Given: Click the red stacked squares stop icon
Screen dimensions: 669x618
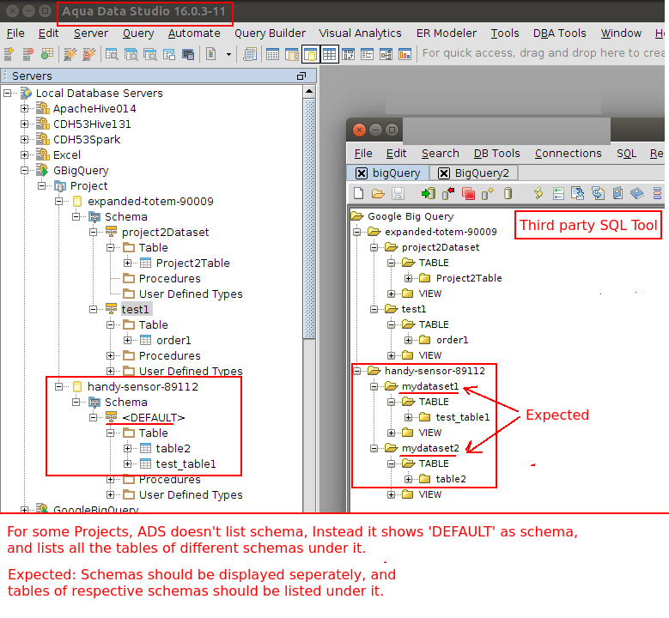Looking at the screenshot, I should (468, 194).
